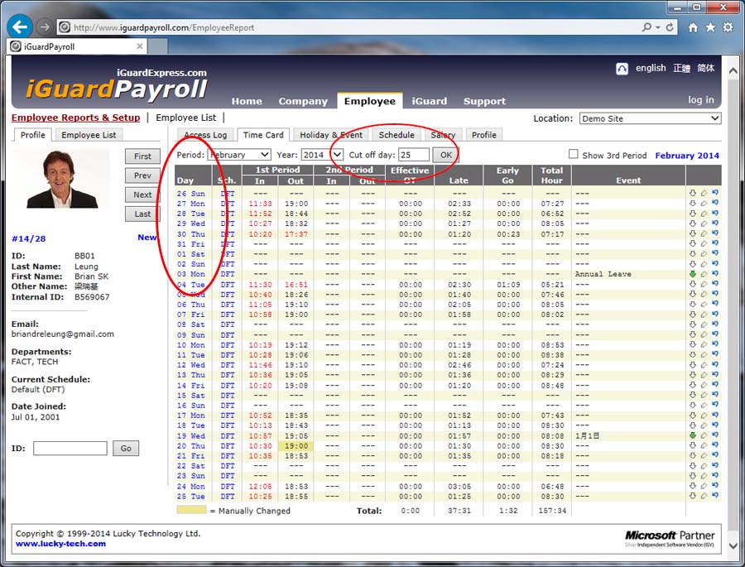The image size is (745, 567).
Task: Click the pencil edit icon for 12 Wed
Action: click(x=704, y=365)
